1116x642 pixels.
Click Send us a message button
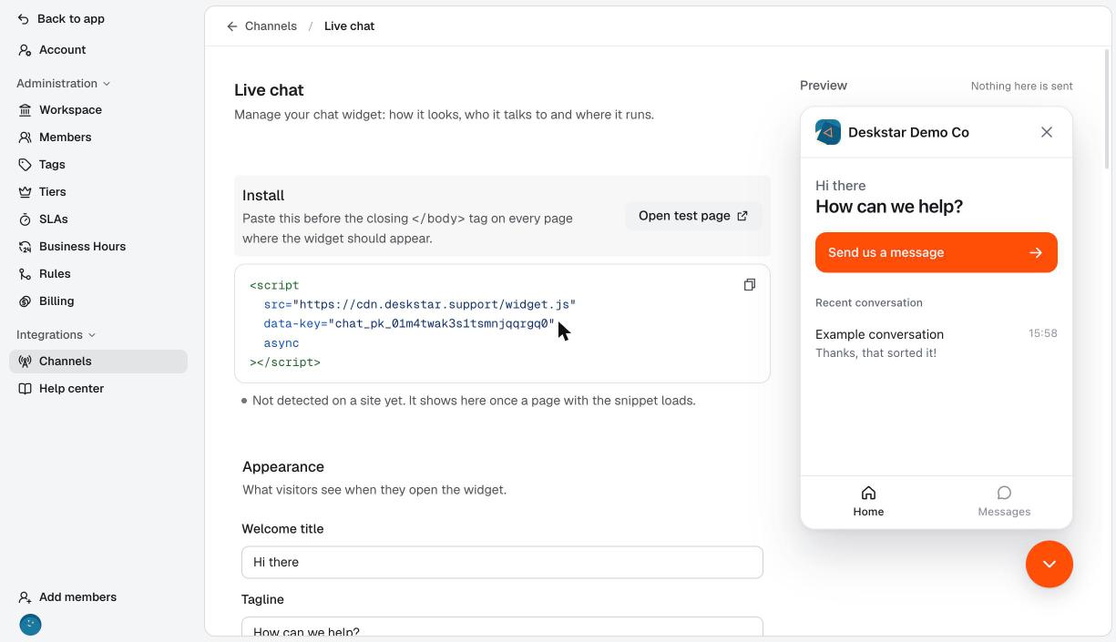point(937,252)
